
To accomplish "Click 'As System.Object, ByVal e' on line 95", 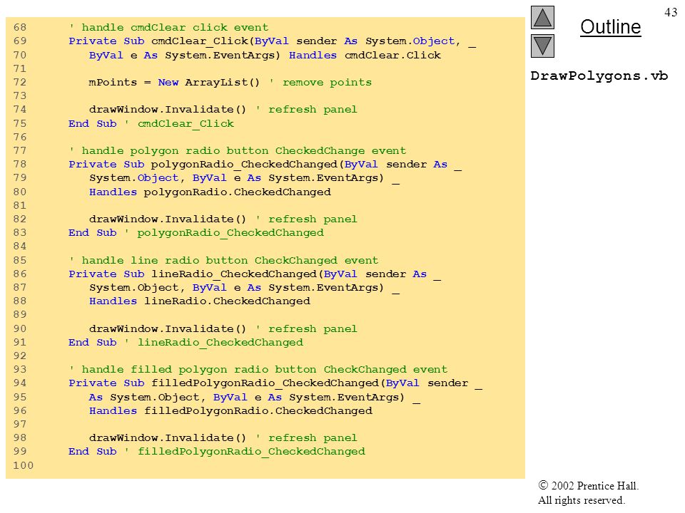I will tap(176, 398).
